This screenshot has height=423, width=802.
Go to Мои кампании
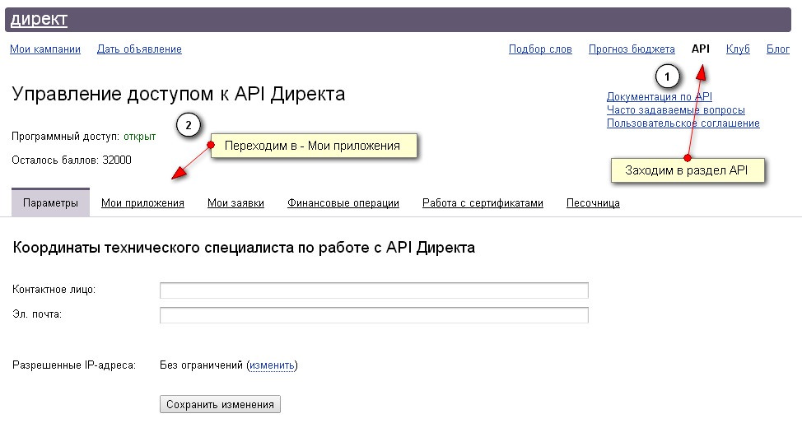point(45,49)
